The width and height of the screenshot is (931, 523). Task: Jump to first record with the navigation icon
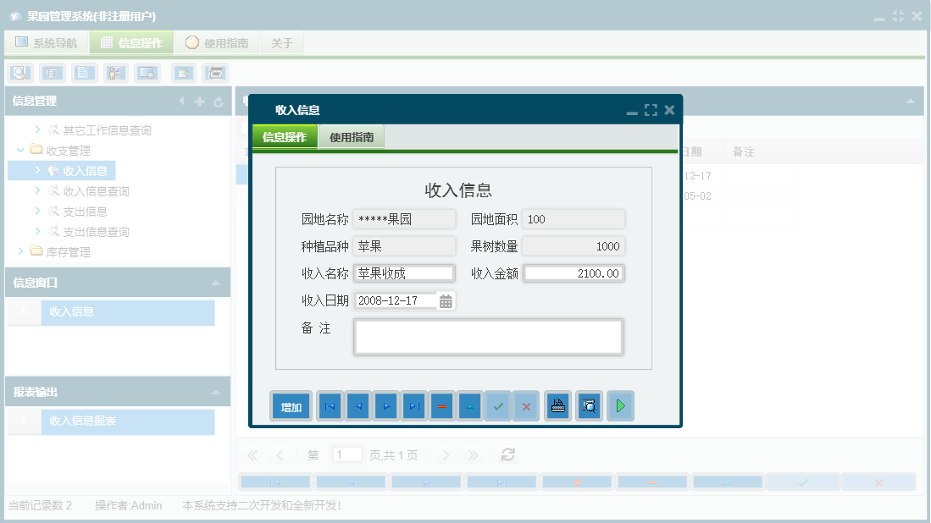click(x=329, y=406)
